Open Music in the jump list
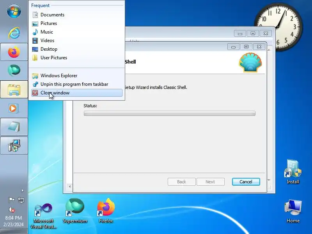The height and width of the screenshot is (234, 312). (77, 32)
